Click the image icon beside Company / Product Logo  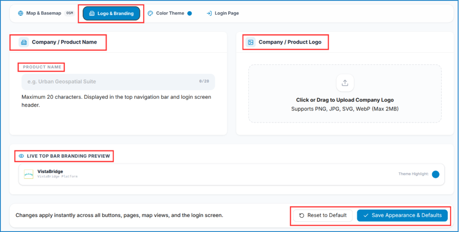coord(251,42)
